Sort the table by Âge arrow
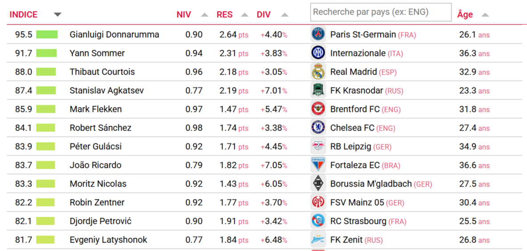Image resolution: width=527 pixels, height=251 pixels. coord(485,15)
